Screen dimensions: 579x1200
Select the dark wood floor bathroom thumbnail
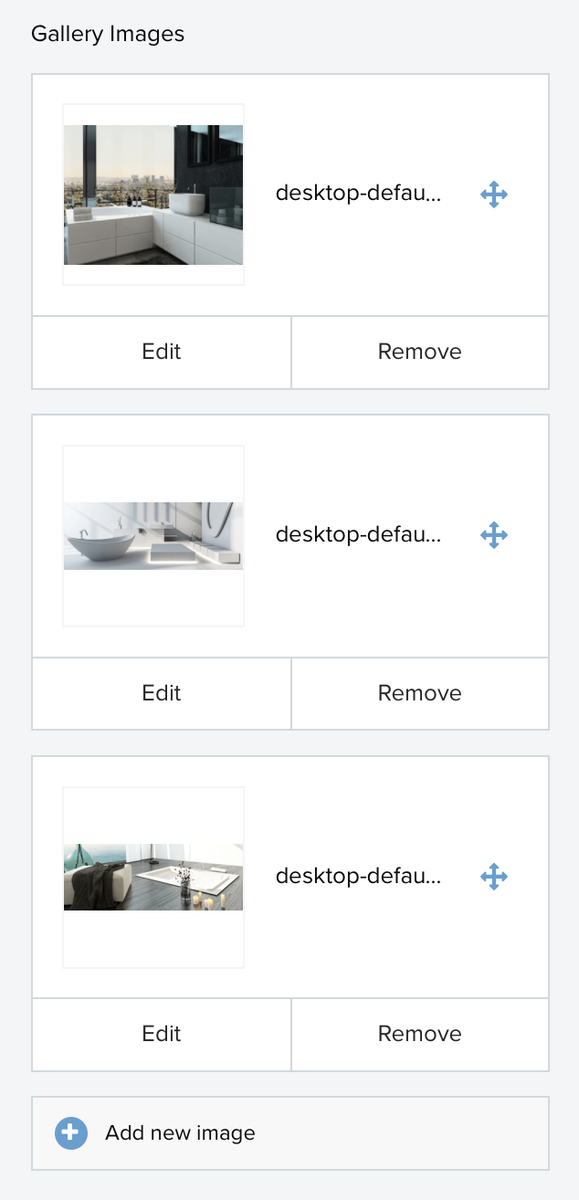(x=153, y=877)
